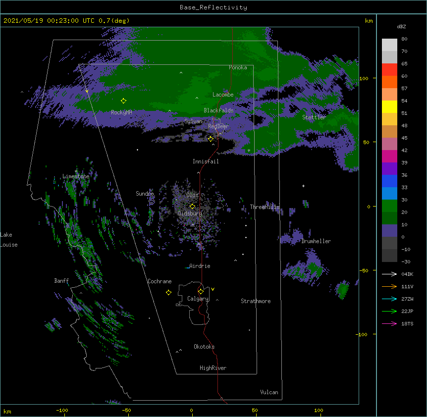This screenshot has width=427, height=417.
Task: Pick the red 65 dBZ swatch
Action: [389, 70]
